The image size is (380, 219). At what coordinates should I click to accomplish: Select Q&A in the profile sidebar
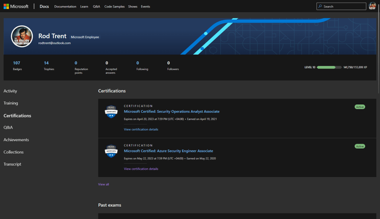8,127
